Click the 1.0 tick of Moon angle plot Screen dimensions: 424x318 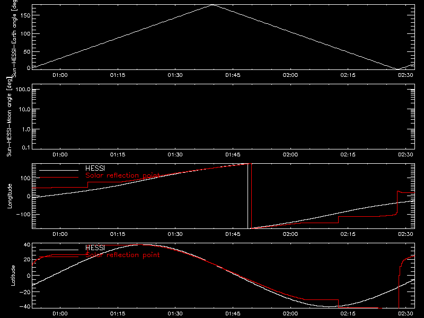point(26,129)
